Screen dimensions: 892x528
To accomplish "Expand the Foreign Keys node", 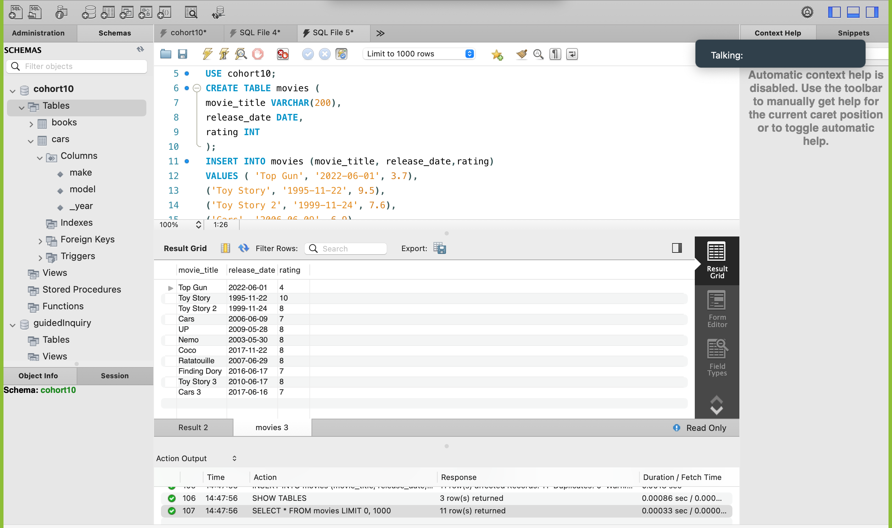I will pyautogui.click(x=40, y=241).
